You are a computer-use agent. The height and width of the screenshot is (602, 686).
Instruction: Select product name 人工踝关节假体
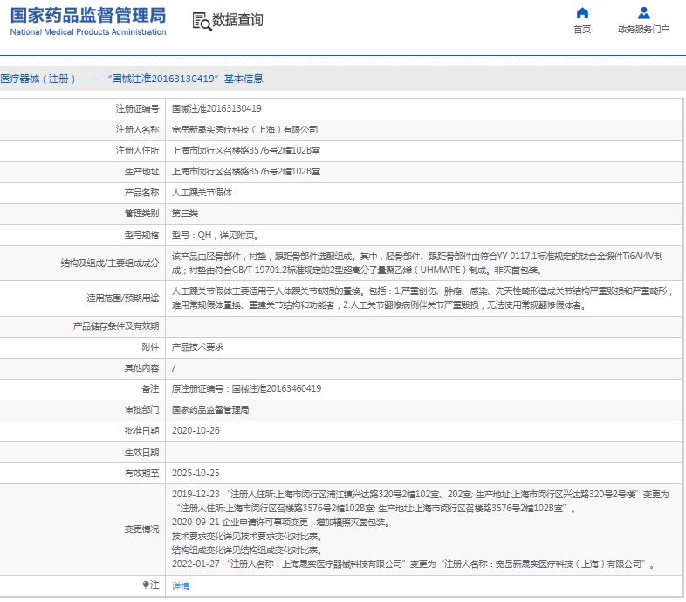[202, 193]
